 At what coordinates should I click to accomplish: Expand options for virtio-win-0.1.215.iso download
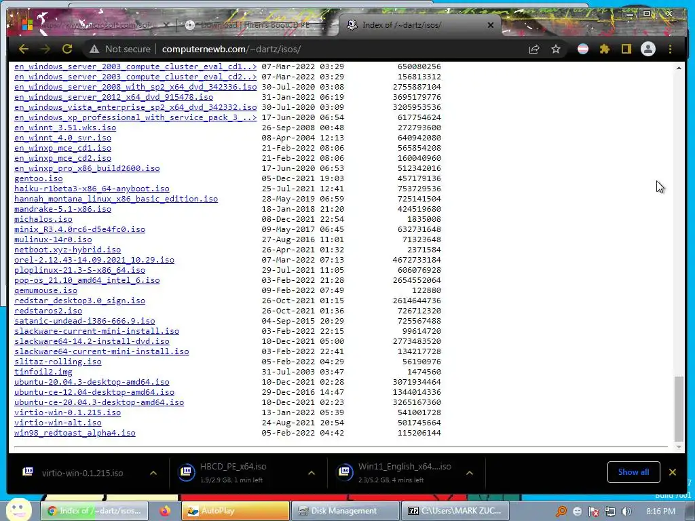pos(153,473)
